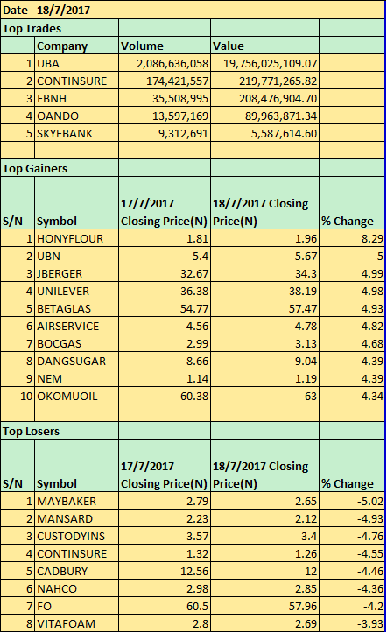Click the FBNH company cell
This screenshot has width=387, height=633.
coord(77,99)
